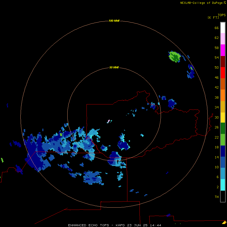Pick the bright red legend swatch
The height and width of the screenshot is (227, 227).
point(223,73)
